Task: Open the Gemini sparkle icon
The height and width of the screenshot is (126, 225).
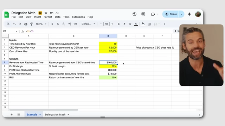Action: point(189,14)
